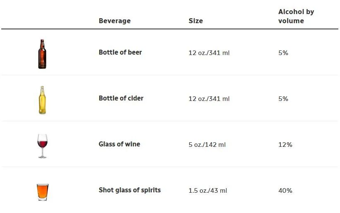Viewport: 340px width, 213px height.
Task: Click the 12% alcohol value
Action: [285, 145]
